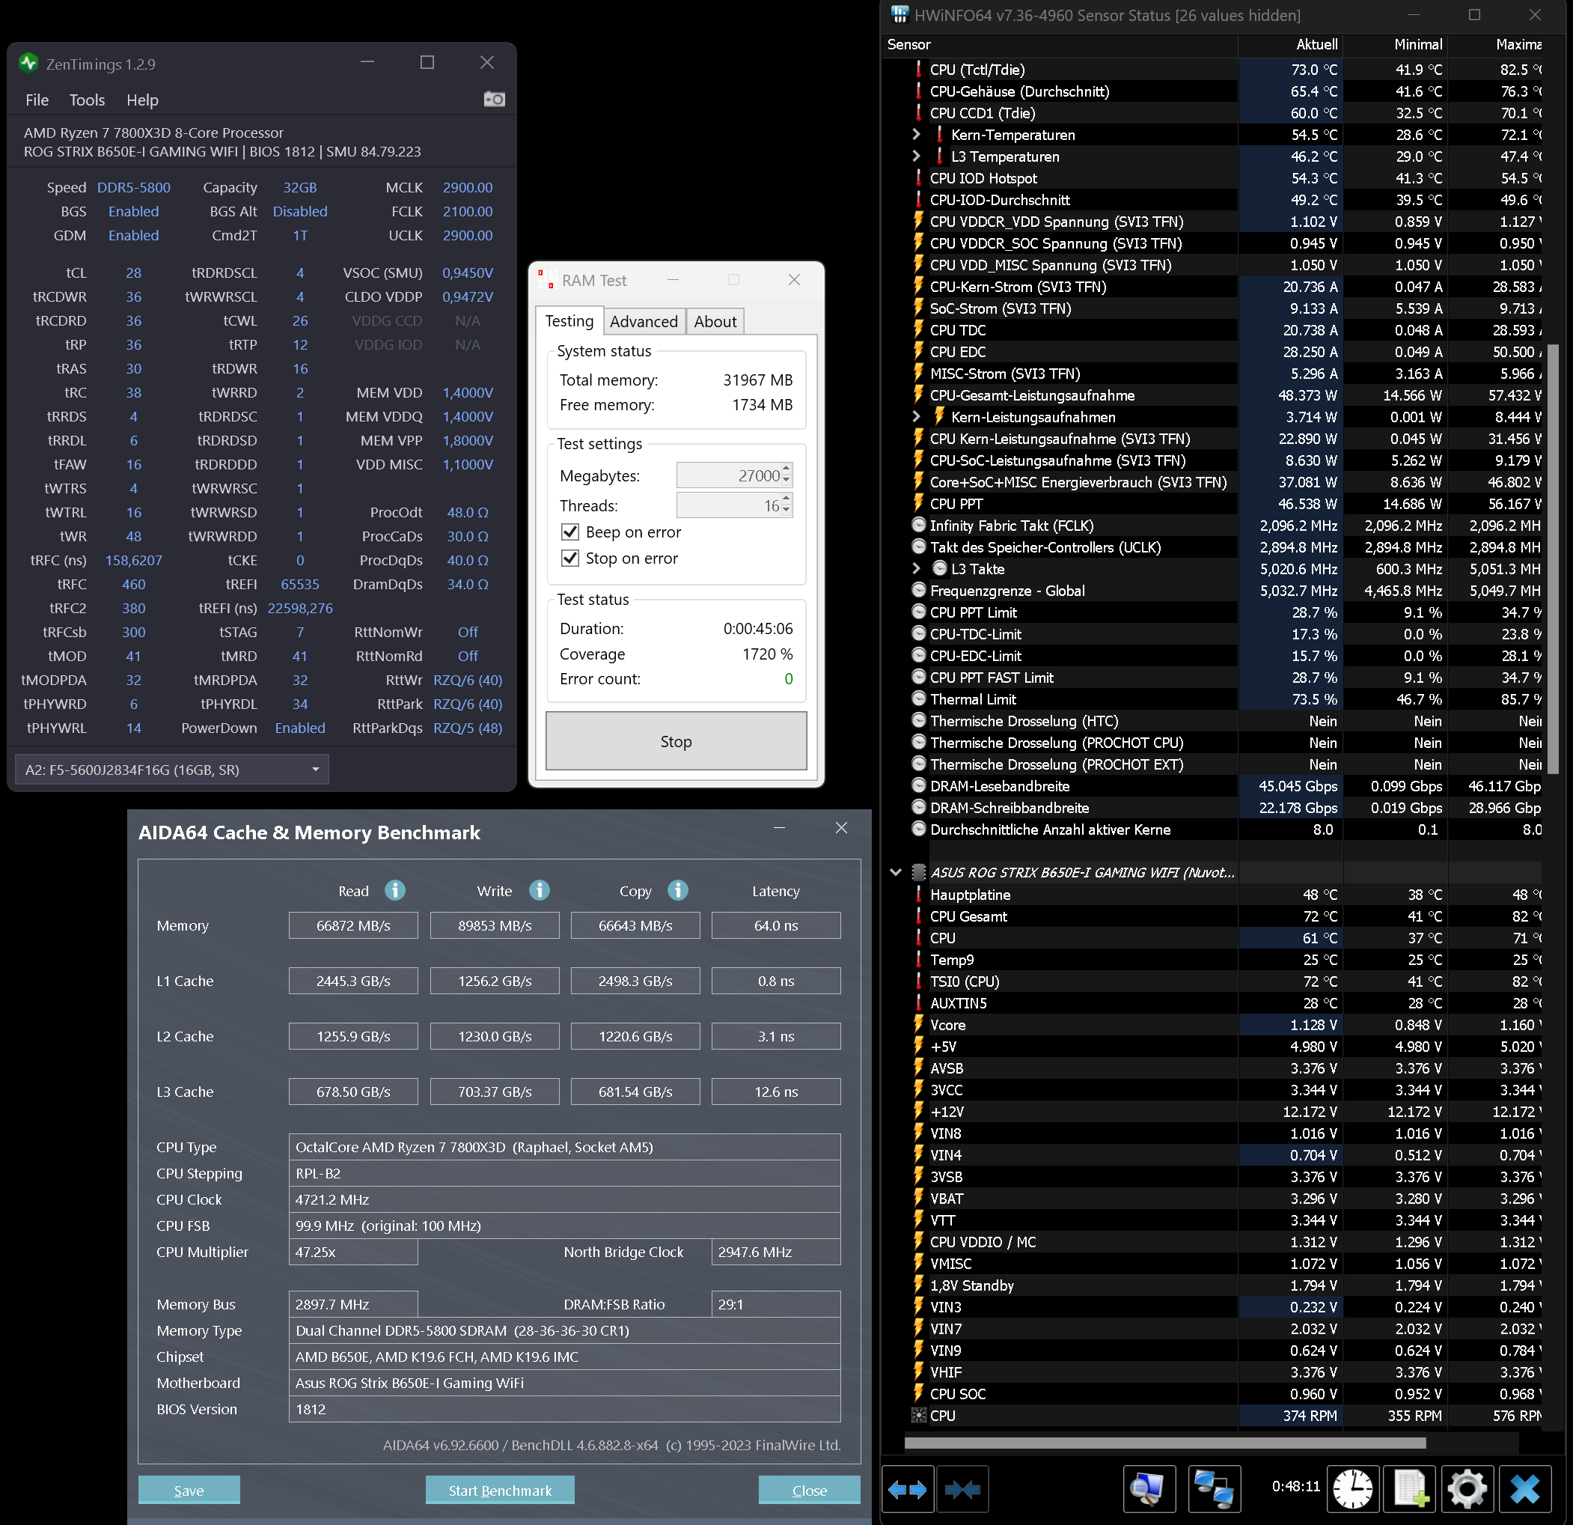Click tREFI value 65535 in ZenTimings
The width and height of the screenshot is (1573, 1525).
(299, 584)
